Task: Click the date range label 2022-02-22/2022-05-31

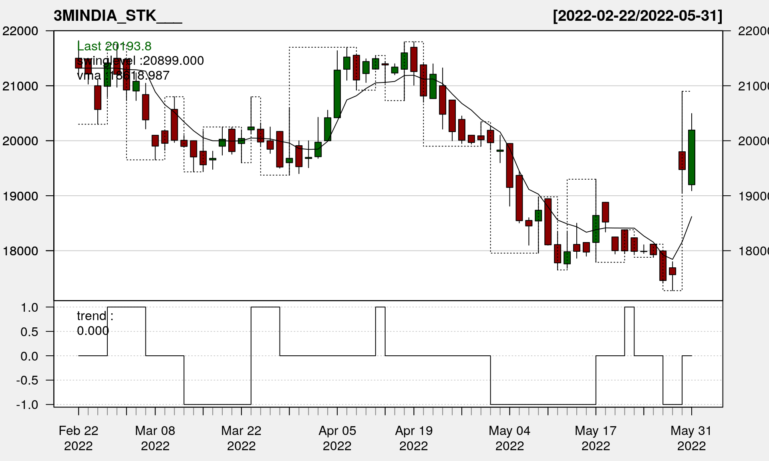Action: (637, 16)
